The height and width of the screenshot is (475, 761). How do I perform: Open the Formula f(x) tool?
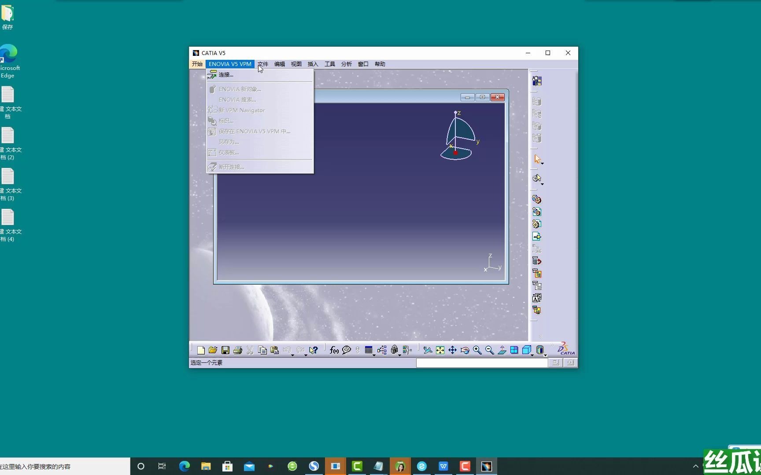coord(334,350)
